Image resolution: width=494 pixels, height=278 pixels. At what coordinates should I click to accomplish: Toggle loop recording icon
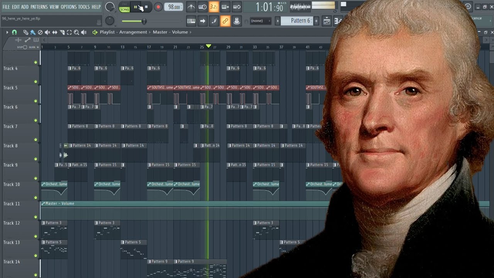237,7
